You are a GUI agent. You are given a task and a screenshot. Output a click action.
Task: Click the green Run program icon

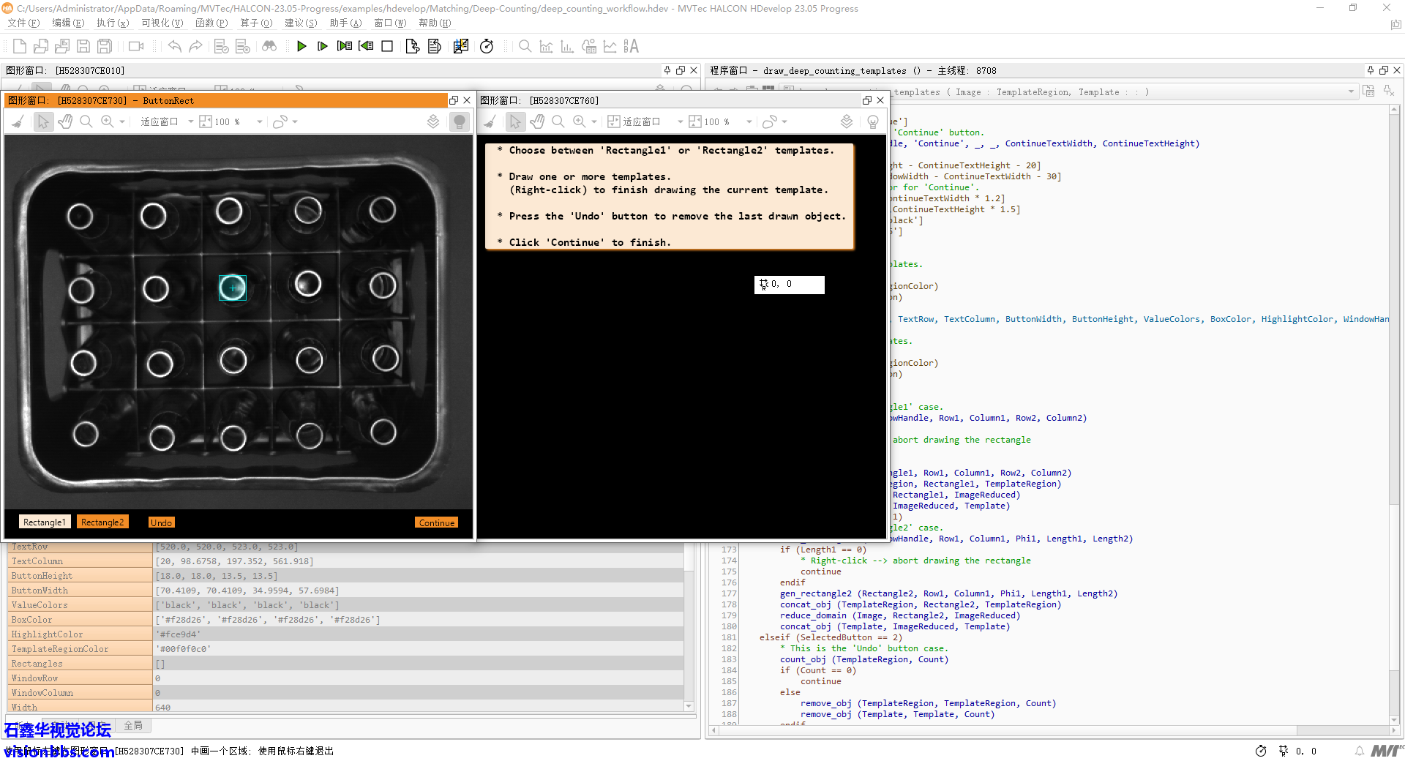pos(301,47)
